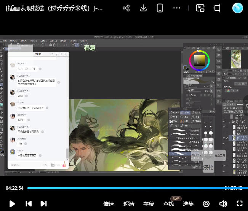Toggle subtitles with 字幕

point(149,204)
